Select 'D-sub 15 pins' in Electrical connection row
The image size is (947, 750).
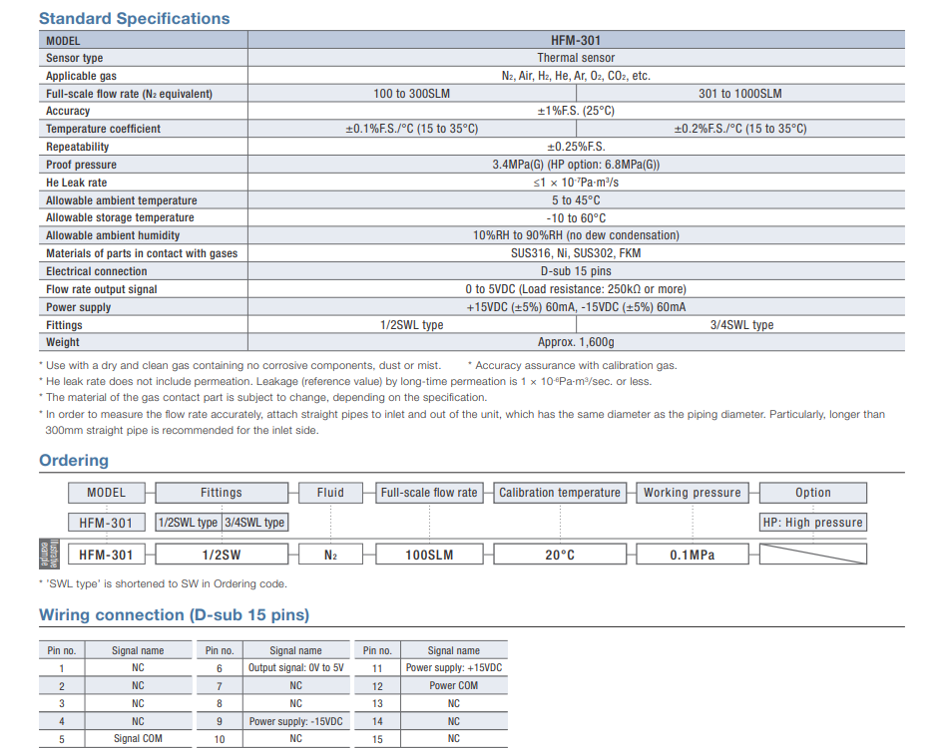(x=576, y=271)
